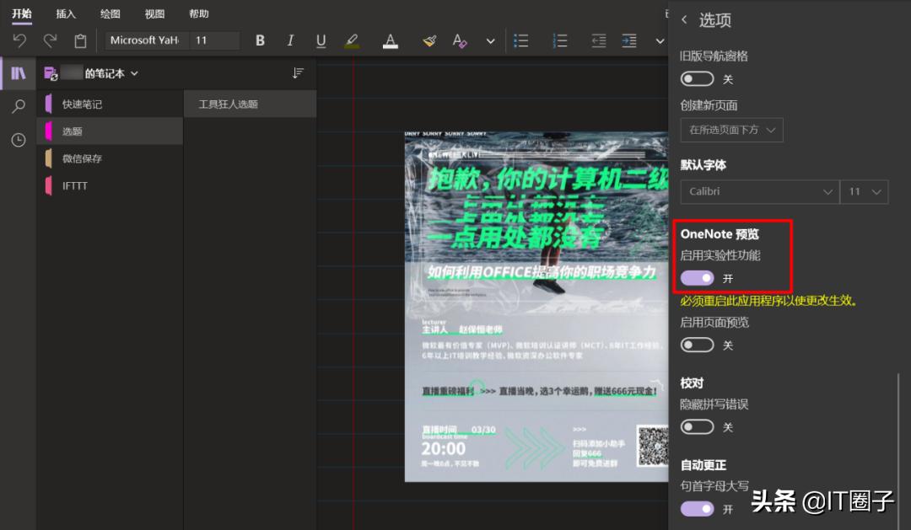Click the Redo icon on the toolbar
Screen dimensions: 911x530
pyautogui.click(x=49, y=40)
